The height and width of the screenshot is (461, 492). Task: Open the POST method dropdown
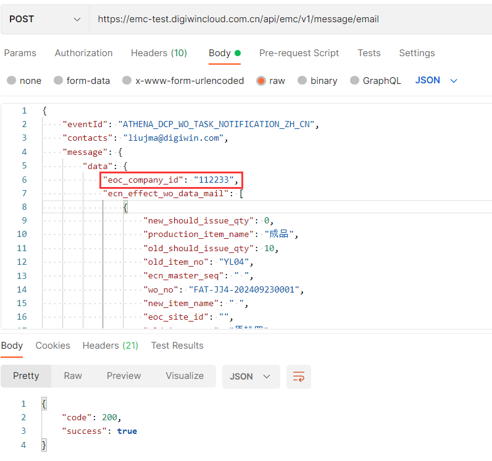tap(45, 19)
